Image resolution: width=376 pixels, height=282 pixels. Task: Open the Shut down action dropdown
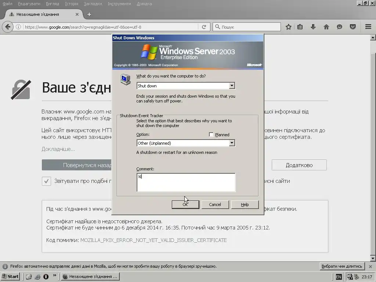[232, 86]
